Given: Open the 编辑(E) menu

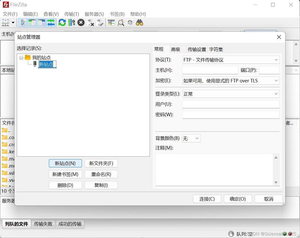Looking at the screenshot, I should point(31,14).
